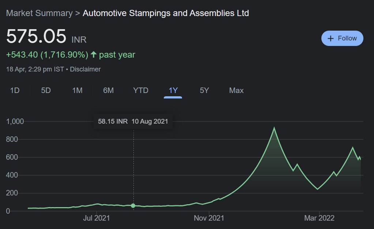Click the 800 y-axis label
374x229 pixels.
(x=12, y=139)
